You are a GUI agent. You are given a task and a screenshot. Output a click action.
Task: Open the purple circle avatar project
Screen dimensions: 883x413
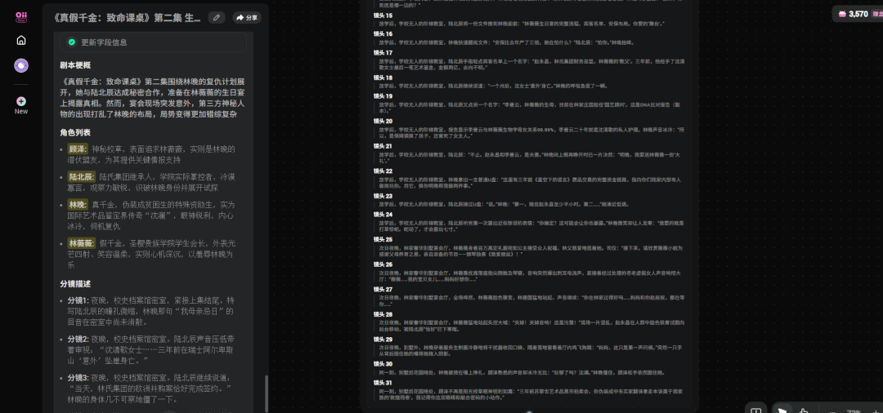[x=20, y=66]
